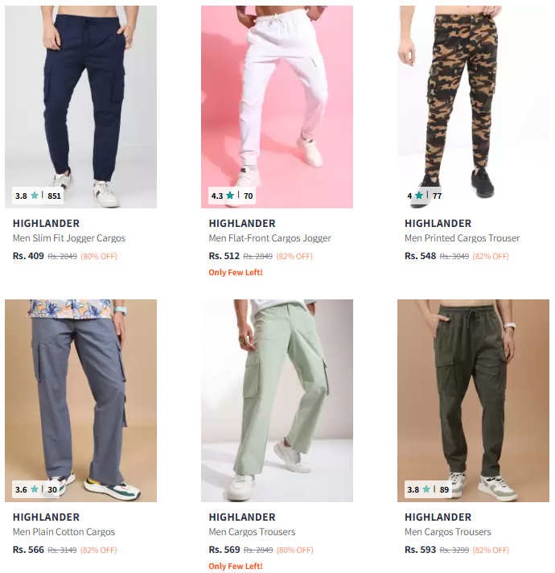
Task: Open the camouflage Printed Cargos Trouser image
Action: (473, 107)
